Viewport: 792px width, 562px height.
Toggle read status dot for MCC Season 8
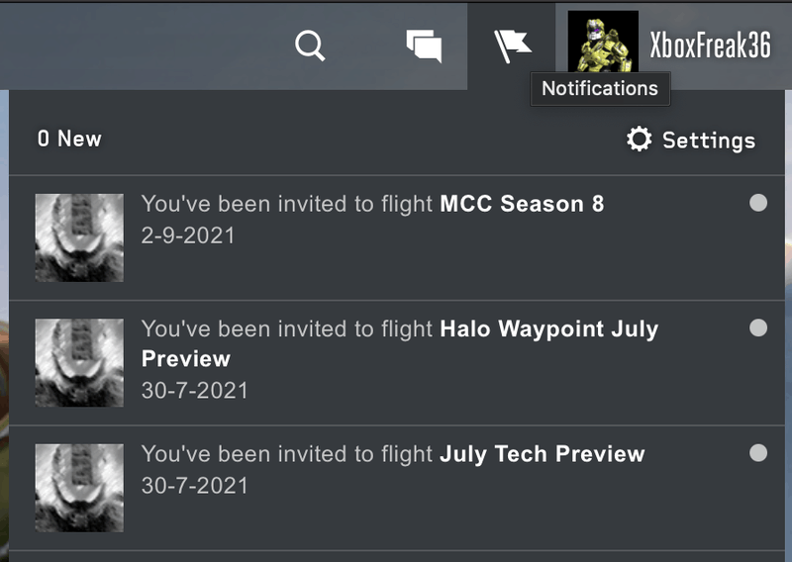point(758,203)
